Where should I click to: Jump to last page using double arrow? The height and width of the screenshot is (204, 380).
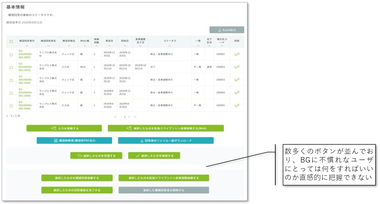point(135,117)
